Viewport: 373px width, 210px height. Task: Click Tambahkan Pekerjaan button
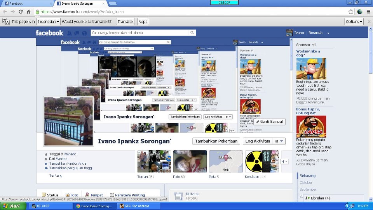216,141
